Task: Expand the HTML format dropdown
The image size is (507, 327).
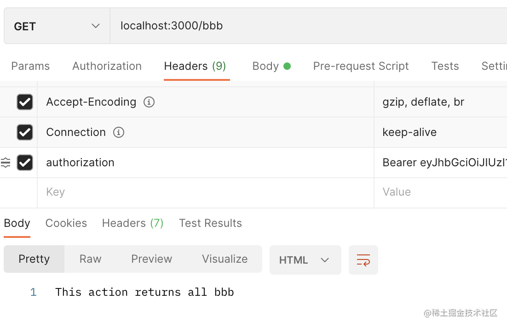Action: (305, 260)
